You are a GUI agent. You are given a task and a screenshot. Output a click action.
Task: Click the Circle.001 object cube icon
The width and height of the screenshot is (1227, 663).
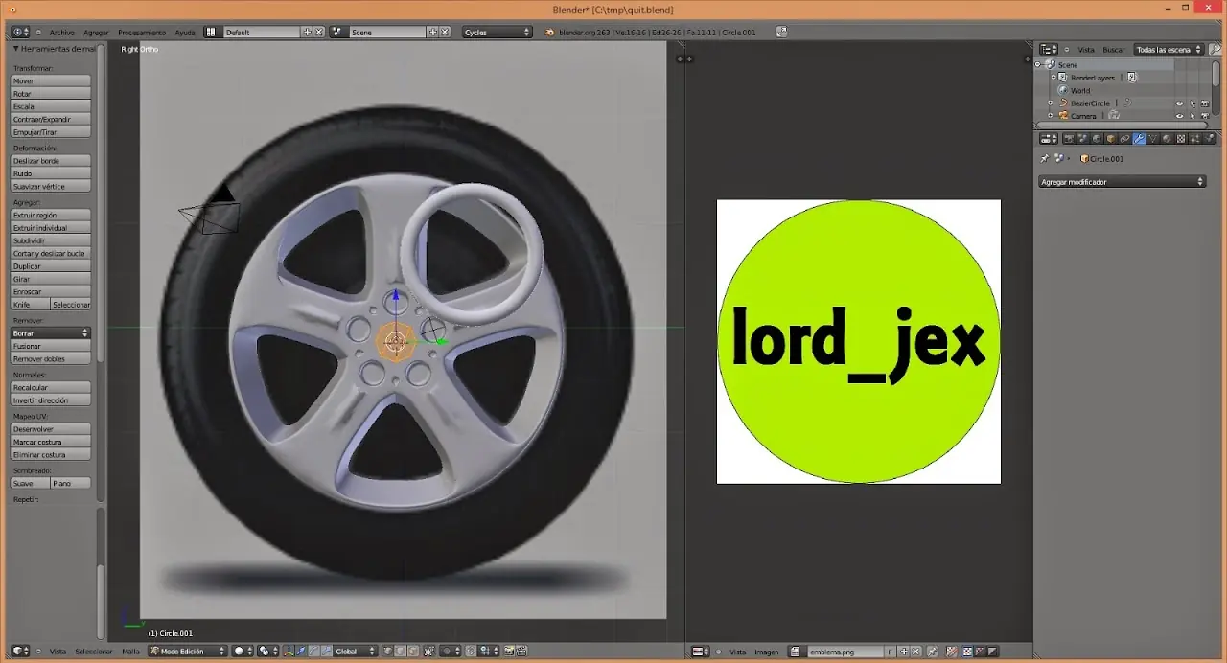(x=1084, y=158)
